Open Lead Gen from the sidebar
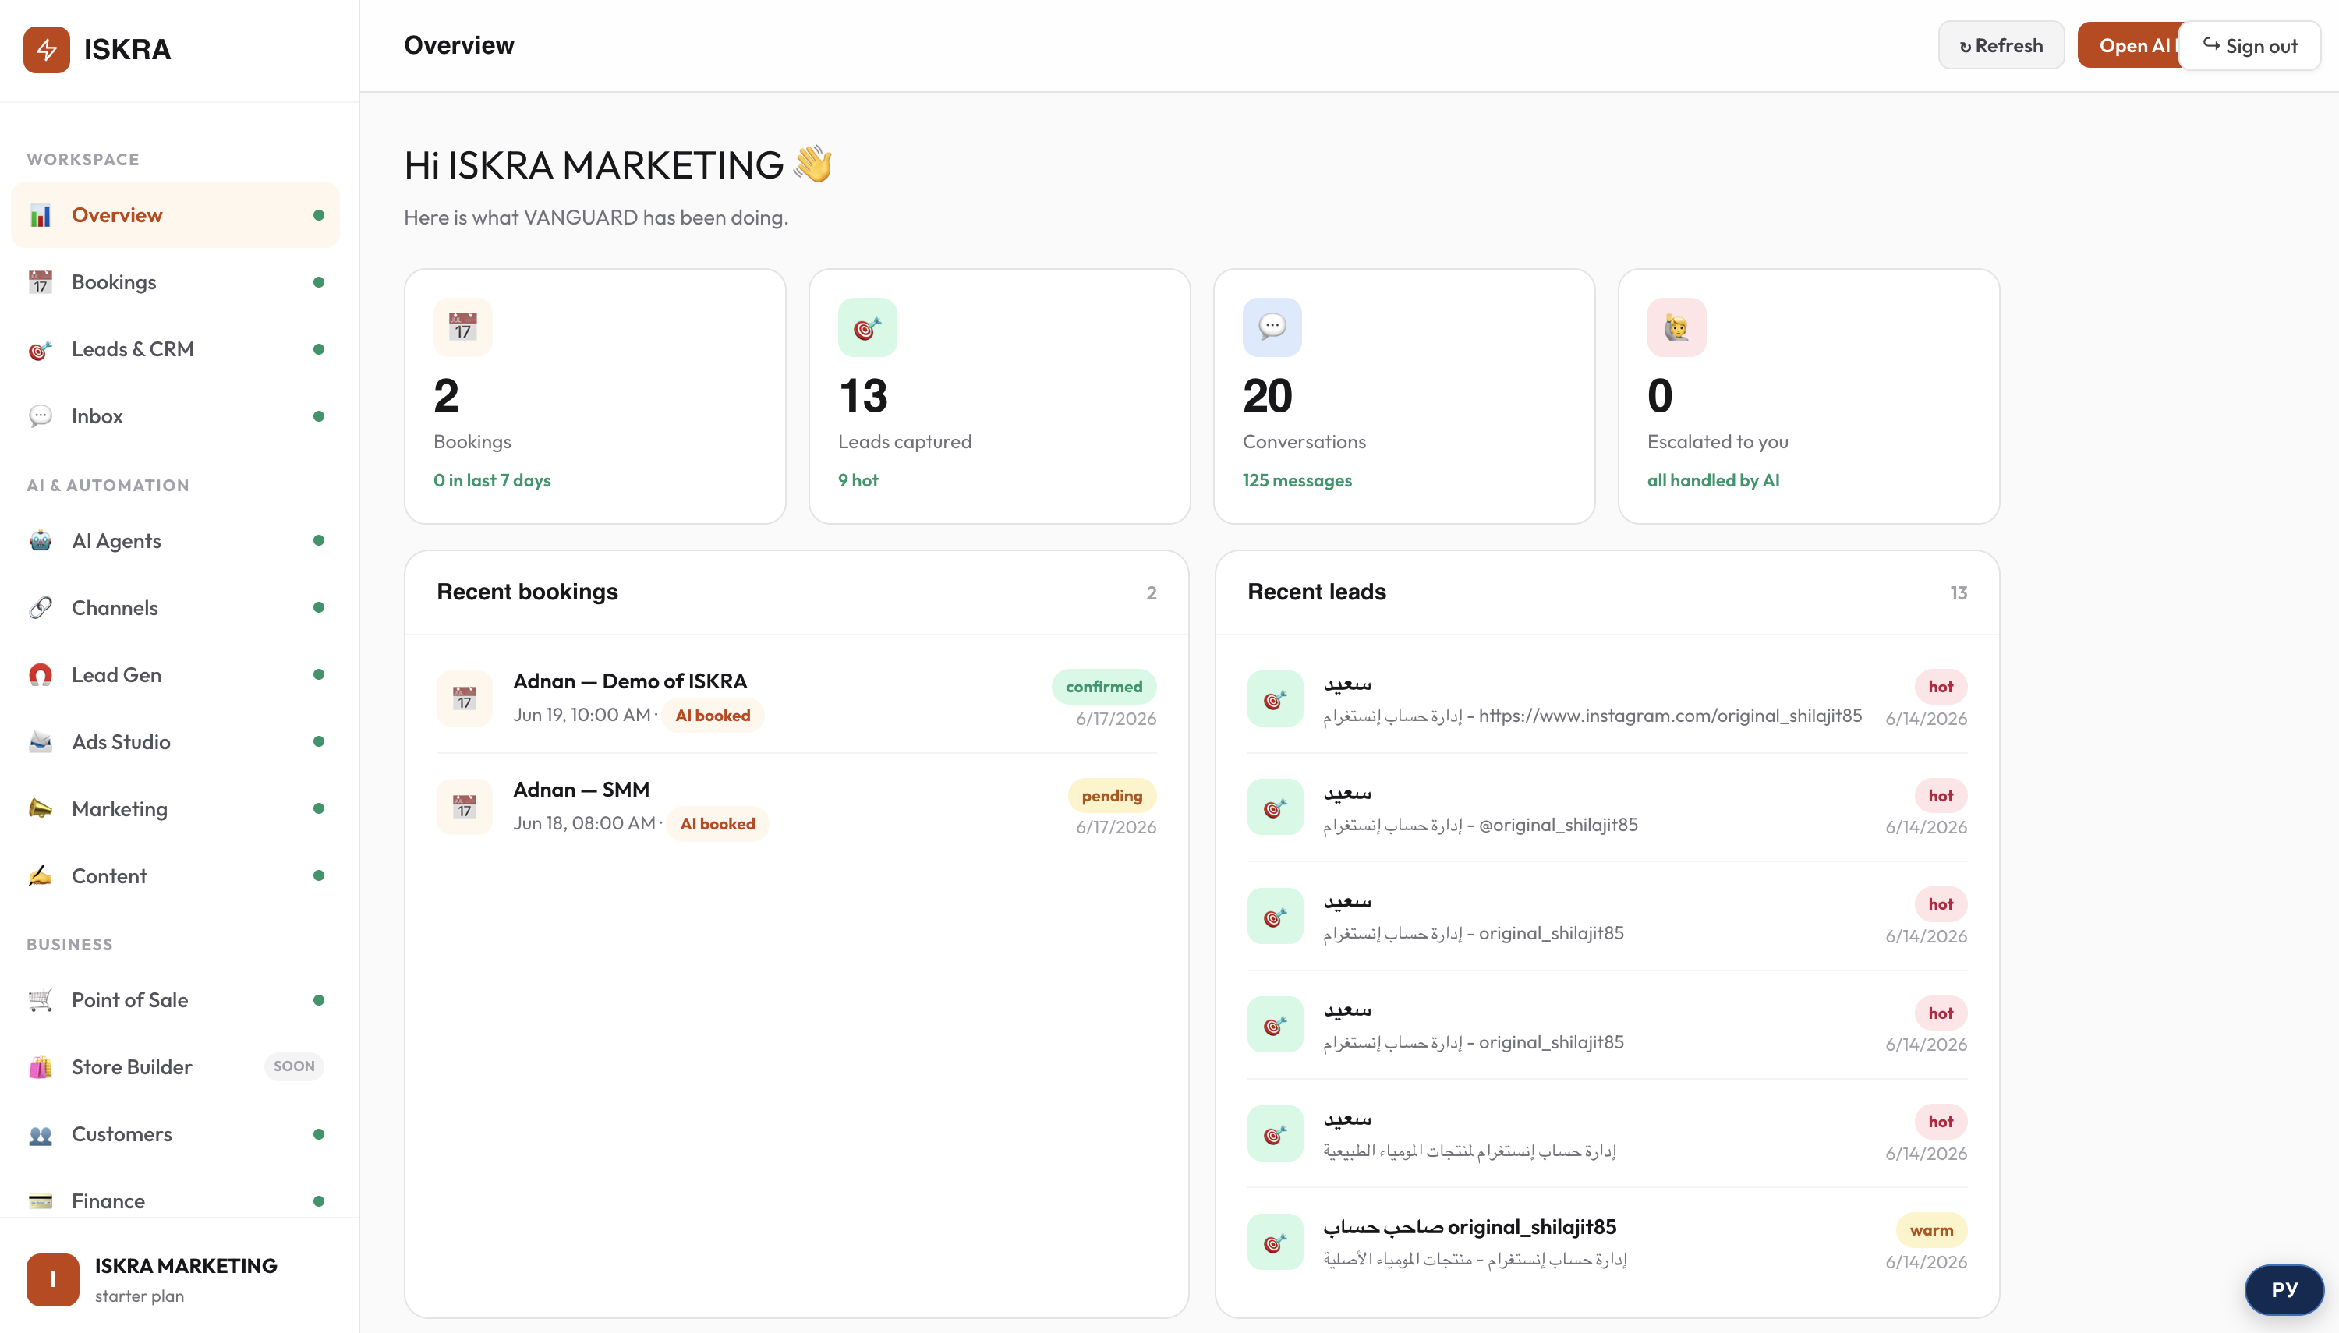 pos(175,675)
